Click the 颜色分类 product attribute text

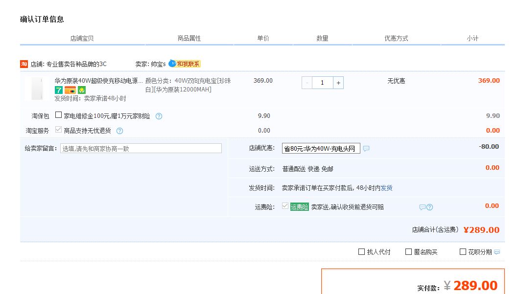(188, 85)
